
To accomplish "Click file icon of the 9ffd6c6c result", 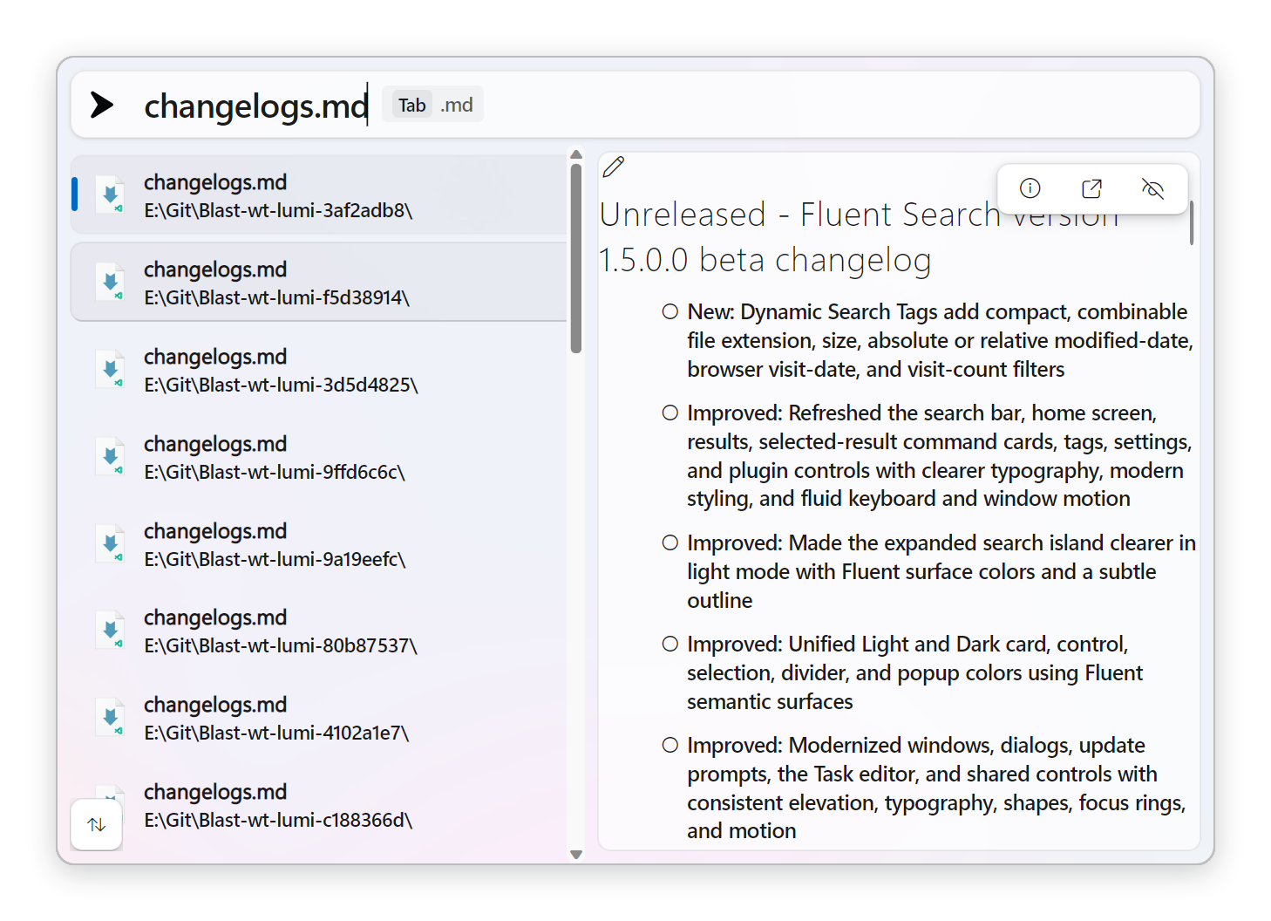I will (111, 457).
